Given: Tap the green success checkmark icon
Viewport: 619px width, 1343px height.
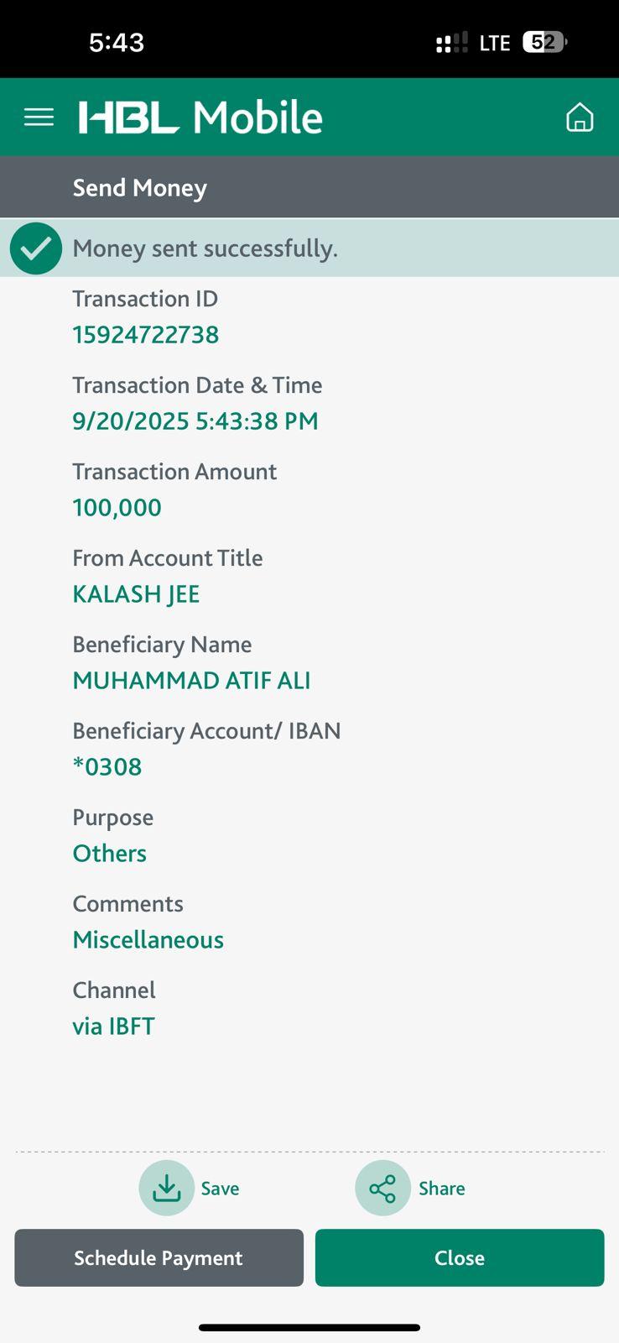Looking at the screenshot, I should pos(36,248).
